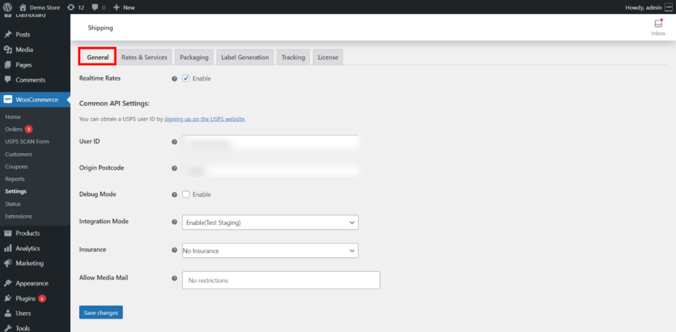Click help icon next to Insurance

point(174,251)
